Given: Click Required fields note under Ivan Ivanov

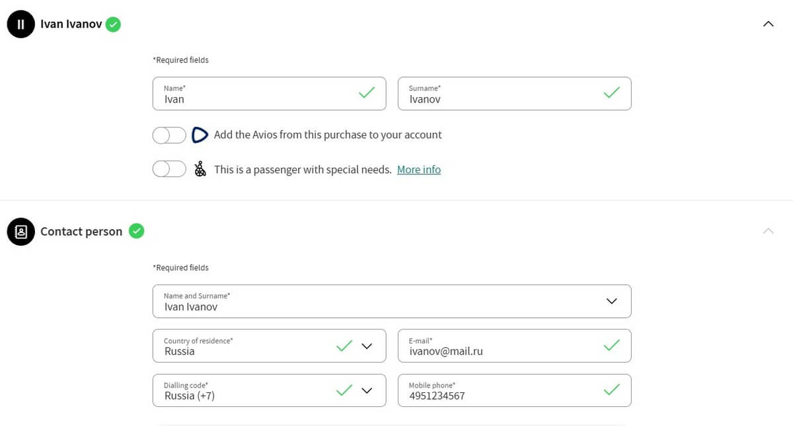Looking at the screenshot, I should click(180, 60).
